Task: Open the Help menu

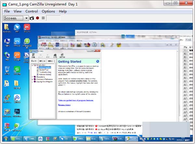Action: click(63, 11)
